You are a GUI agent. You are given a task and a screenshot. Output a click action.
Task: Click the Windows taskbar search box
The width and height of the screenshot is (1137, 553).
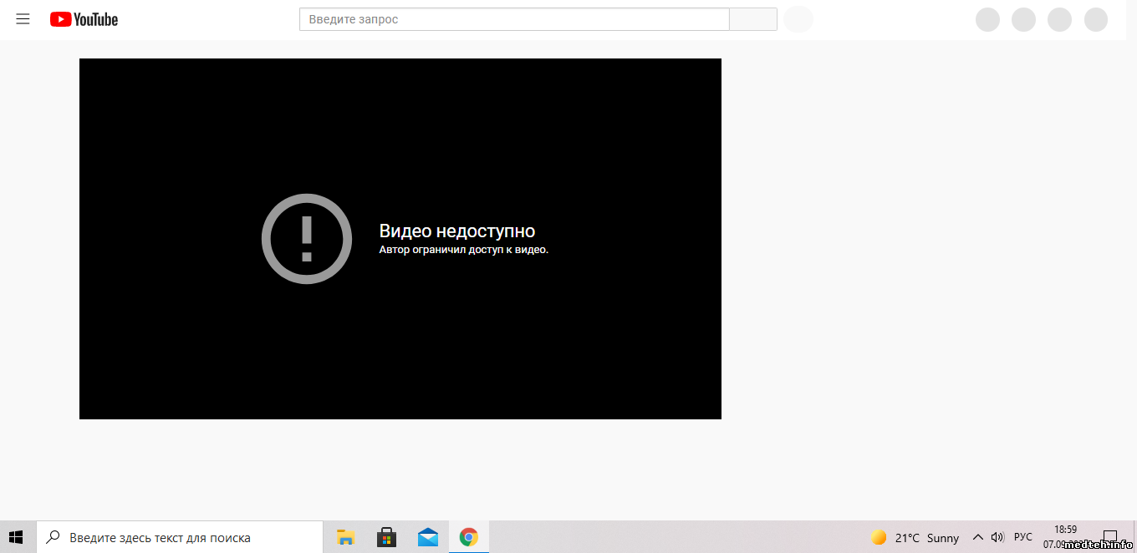(x=180, y=537)
